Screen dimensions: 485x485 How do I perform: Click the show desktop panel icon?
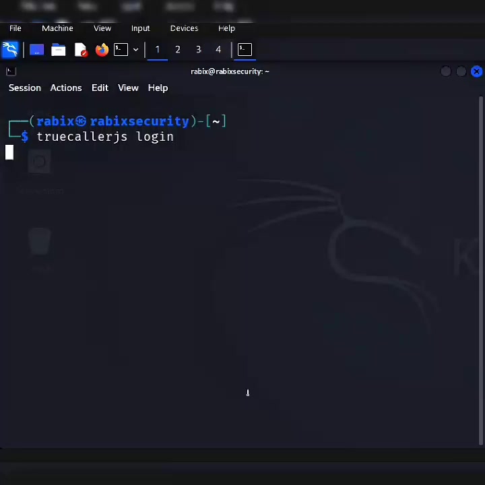pos(36,49)
